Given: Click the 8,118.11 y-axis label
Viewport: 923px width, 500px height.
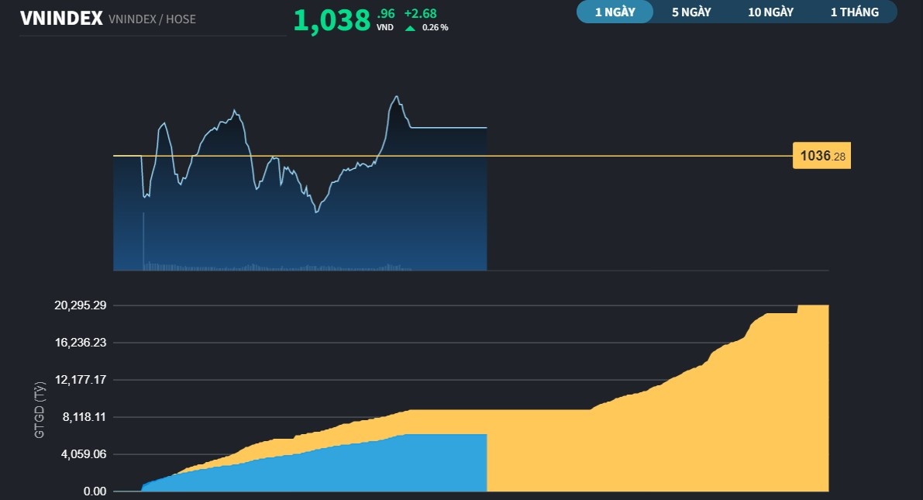Looking at the screenshot, I should [84, 417].
